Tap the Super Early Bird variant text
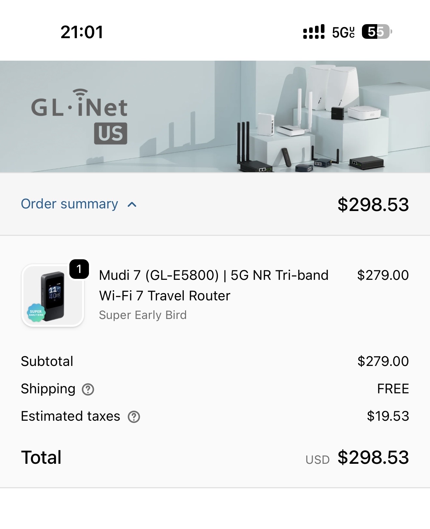This screenshot has width=430, height=529. pos(143,315)
